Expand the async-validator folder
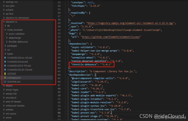The image size is (188, 121). 7,34
